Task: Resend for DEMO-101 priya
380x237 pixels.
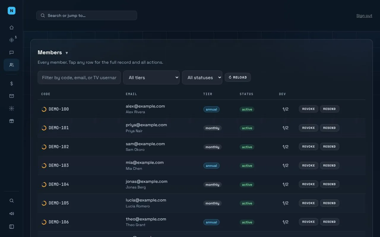Action: pyautogui.click(x=330, y=128)
